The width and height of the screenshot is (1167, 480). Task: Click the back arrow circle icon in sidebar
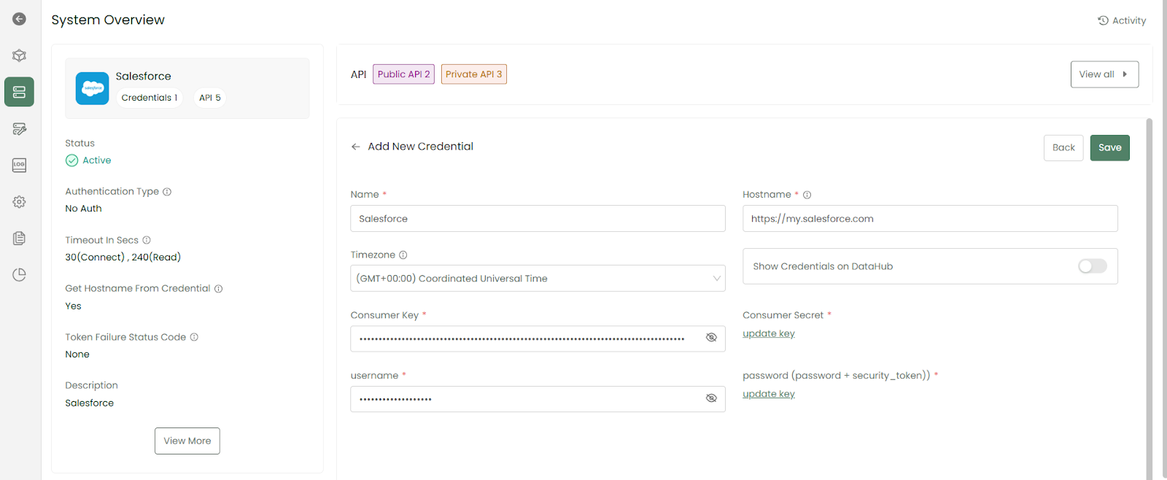(19, 19)
